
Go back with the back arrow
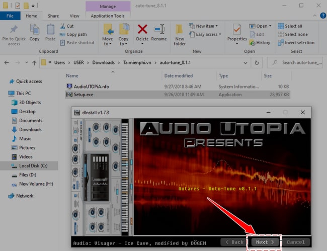pos(7,62)
